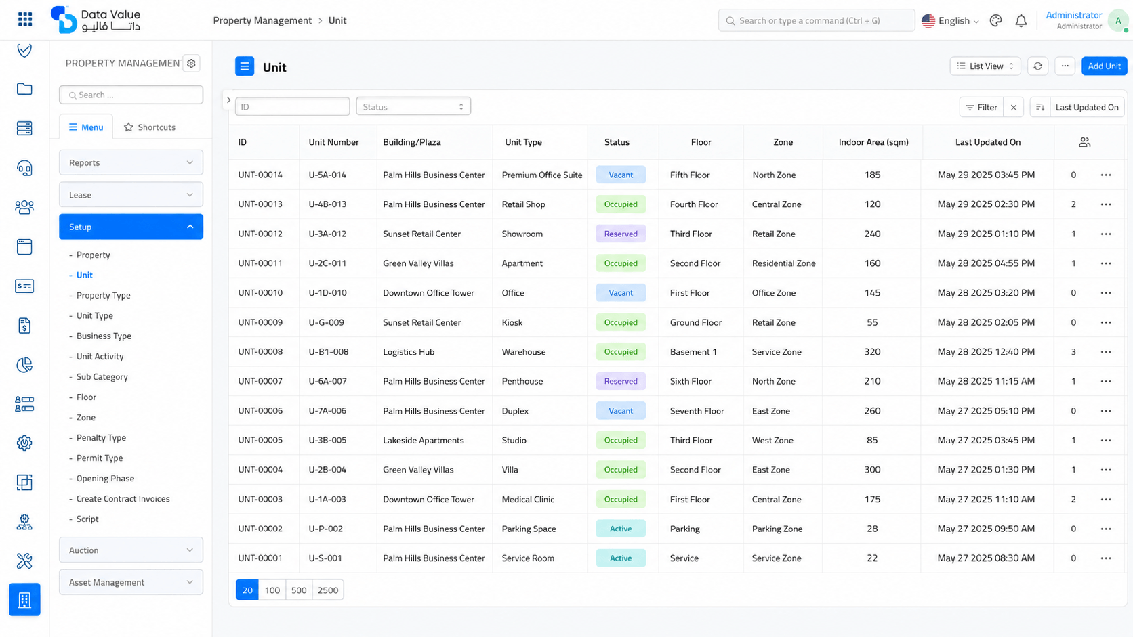Viewport: 1133px width, 637px height.
Task: Open the Status filter dropdown
Action: click(x=413, y=107)
